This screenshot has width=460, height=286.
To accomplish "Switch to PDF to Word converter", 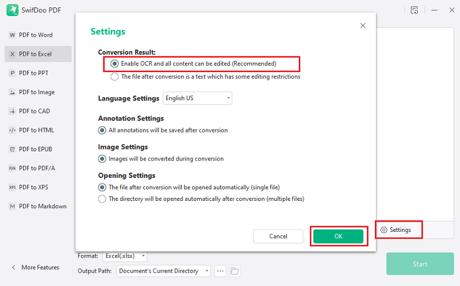I will (x=38, y=35).
